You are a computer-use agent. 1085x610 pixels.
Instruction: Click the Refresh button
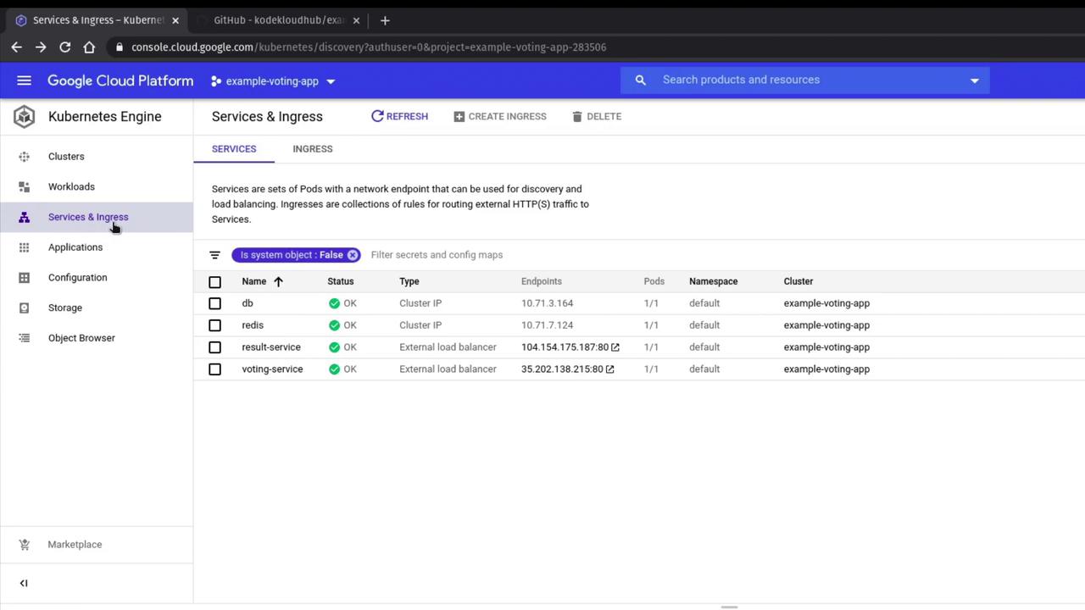pos(399,116)
